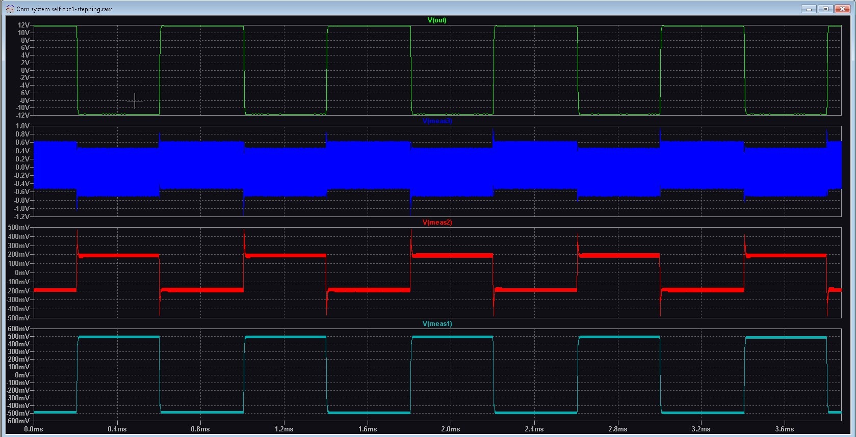Click the window title Com system self osc1-stepping.raw

(64, 9)
